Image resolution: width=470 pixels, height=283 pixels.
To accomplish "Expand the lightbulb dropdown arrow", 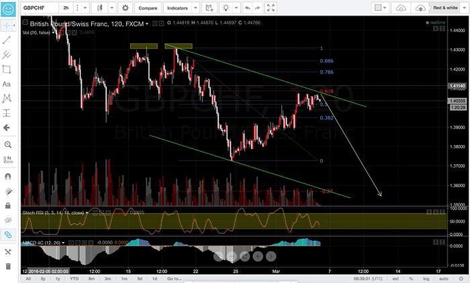I will (236, 8).
